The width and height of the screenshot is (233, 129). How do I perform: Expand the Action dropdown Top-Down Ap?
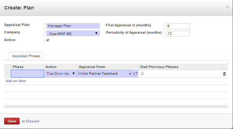coord(61,74)
